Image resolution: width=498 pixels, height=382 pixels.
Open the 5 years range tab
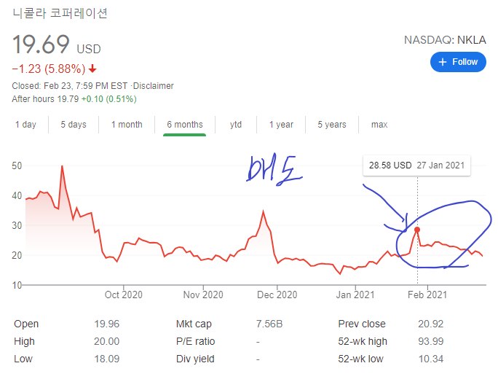point(332,125)
